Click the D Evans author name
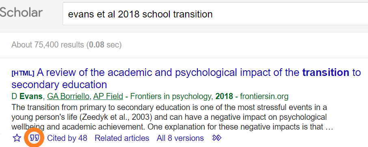The image size is (368, 147). (27, 96)
